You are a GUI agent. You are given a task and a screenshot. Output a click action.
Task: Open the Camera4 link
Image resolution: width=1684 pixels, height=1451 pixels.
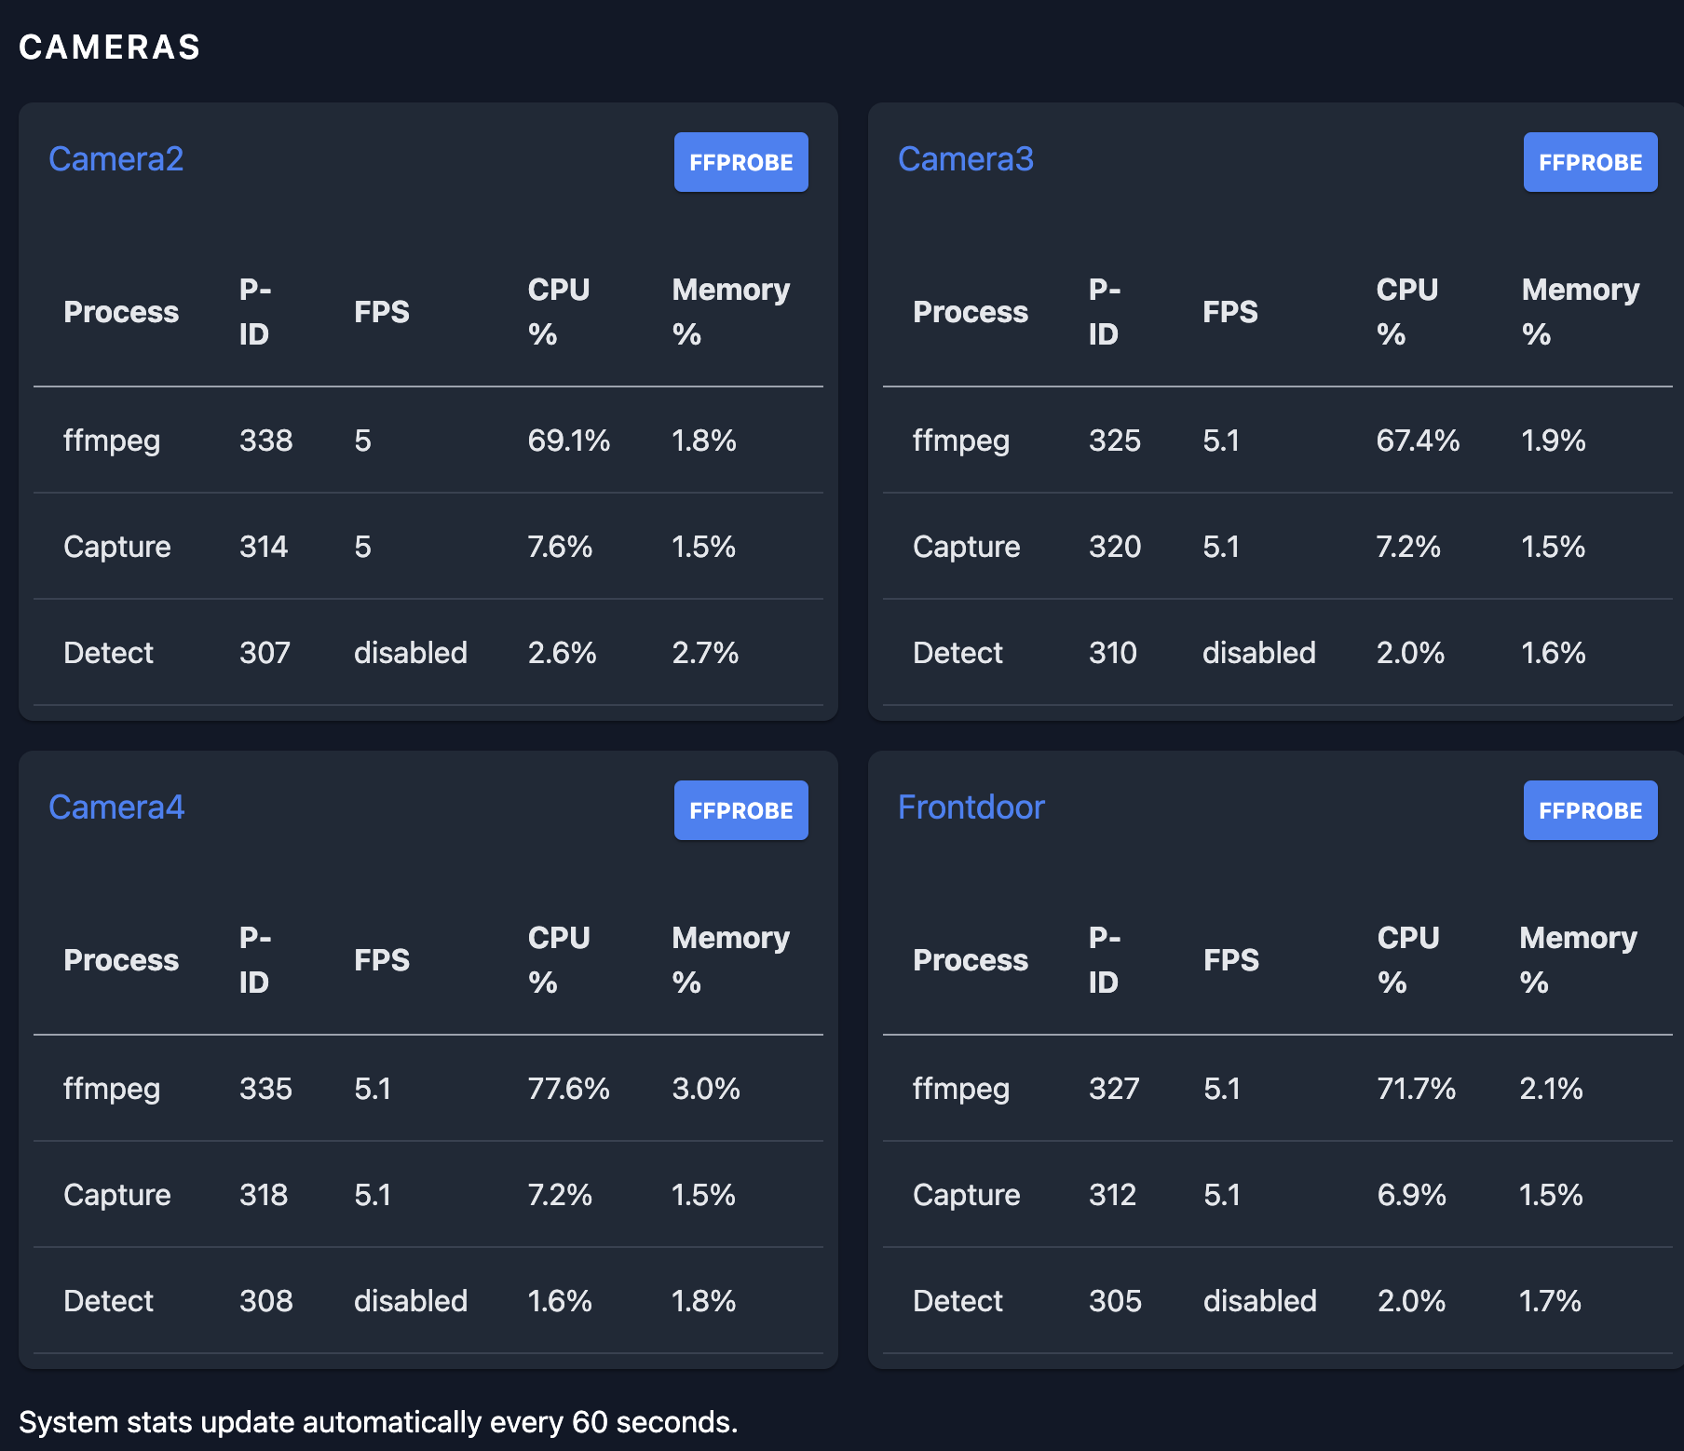pyautogui.click(x=116, y=807)
